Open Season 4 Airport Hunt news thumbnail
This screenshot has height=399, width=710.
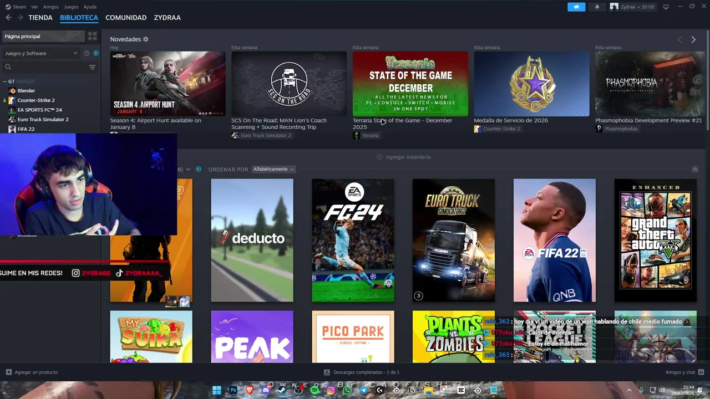[x=168, y=84]
